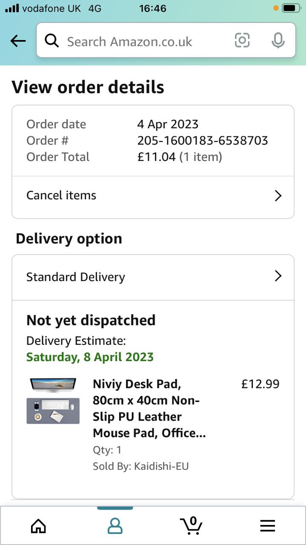Screen dimensions: 306x545
Task: Tap the back arrow icon
Action: [x=18, y=41]
